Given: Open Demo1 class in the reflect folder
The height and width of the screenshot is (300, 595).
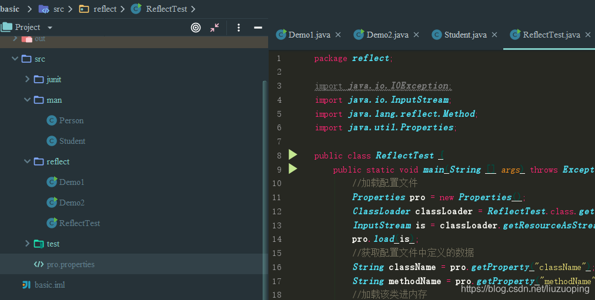Looking at the screenshot, I should (x=71, y=182).
